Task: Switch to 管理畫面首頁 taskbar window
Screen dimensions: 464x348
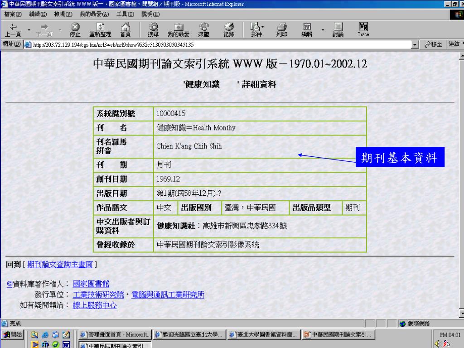Action: point(115,335)
